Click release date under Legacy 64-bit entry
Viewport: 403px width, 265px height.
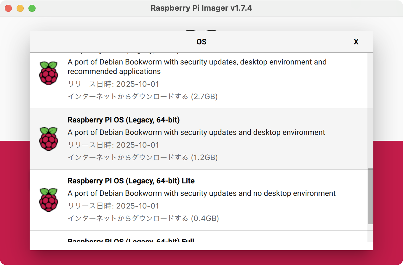[x=113, y=145]
